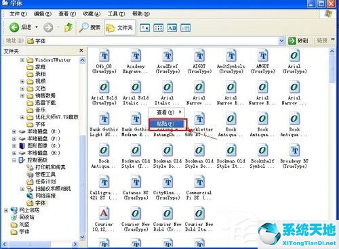Viewport: 339px width, 249px height.
Task: Open the 搜索 search tool
Action: pos(89,28)
